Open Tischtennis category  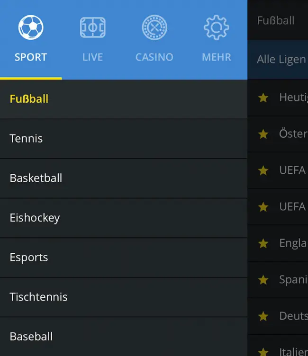click(x=124, y=297)
